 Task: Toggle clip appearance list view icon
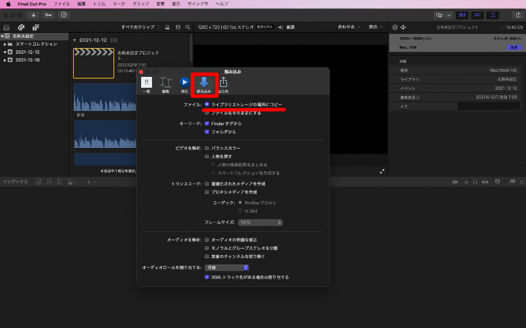167,27
